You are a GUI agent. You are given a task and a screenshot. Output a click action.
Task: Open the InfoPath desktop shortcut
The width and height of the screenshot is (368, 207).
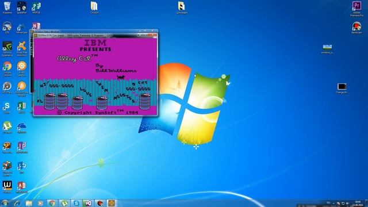[22, 147]
